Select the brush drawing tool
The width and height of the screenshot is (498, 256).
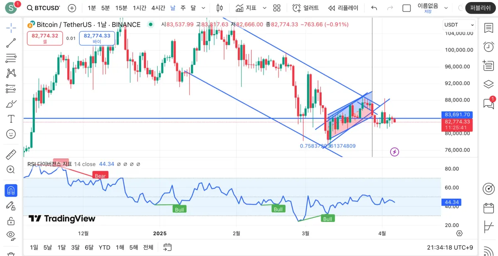click(x=11, y=104)
